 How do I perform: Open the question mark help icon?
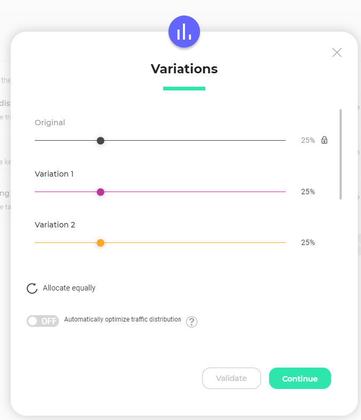tap(192, 322)
